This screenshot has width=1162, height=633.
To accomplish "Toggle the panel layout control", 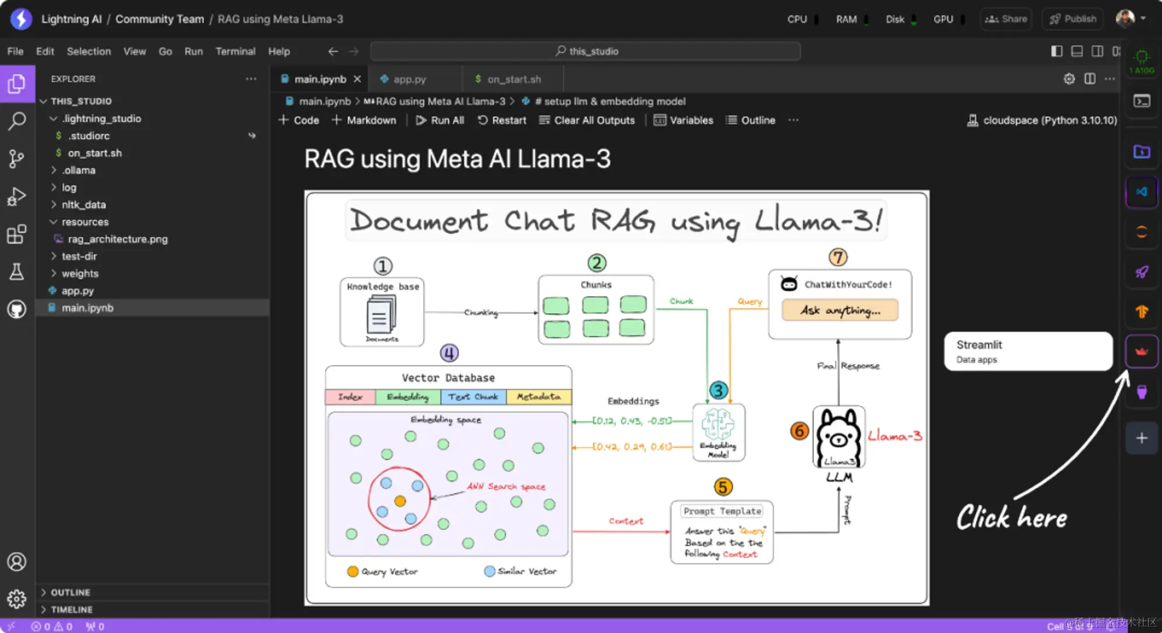I will 1076,51.
